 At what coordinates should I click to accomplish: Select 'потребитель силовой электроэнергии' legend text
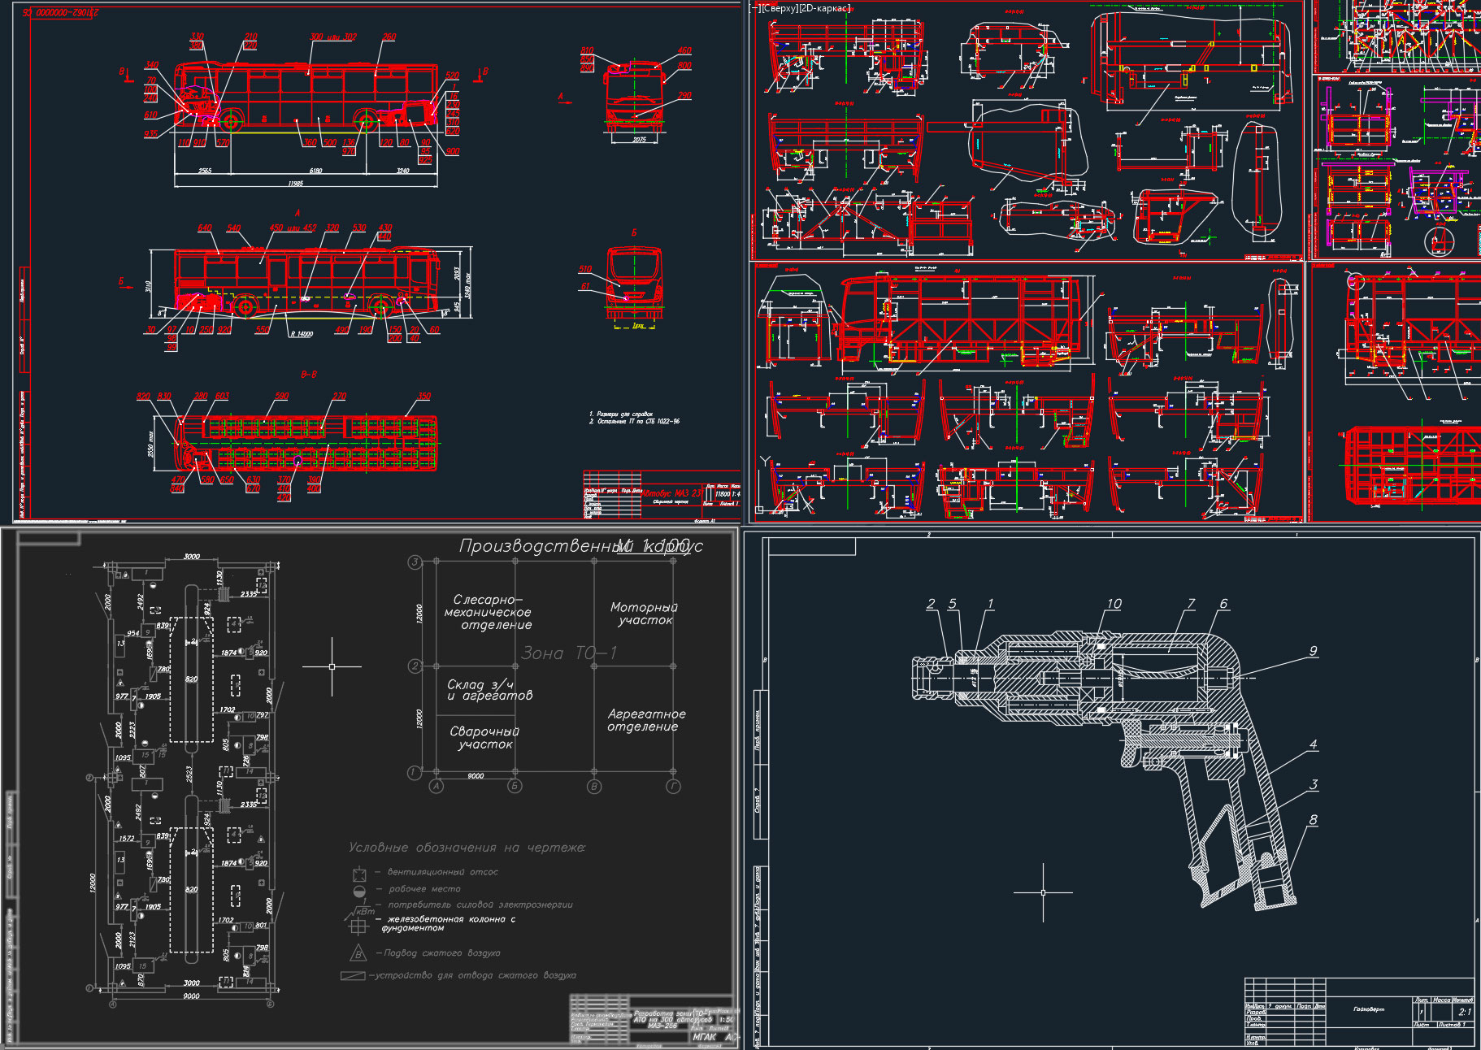(480, 905)
